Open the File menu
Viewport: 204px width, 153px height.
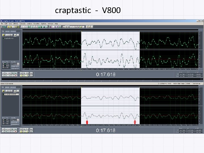click(x=2, y=24)
